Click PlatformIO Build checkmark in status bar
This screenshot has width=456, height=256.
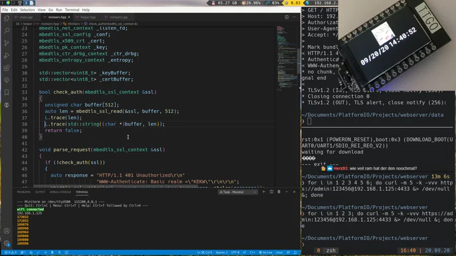pos(38,252)
